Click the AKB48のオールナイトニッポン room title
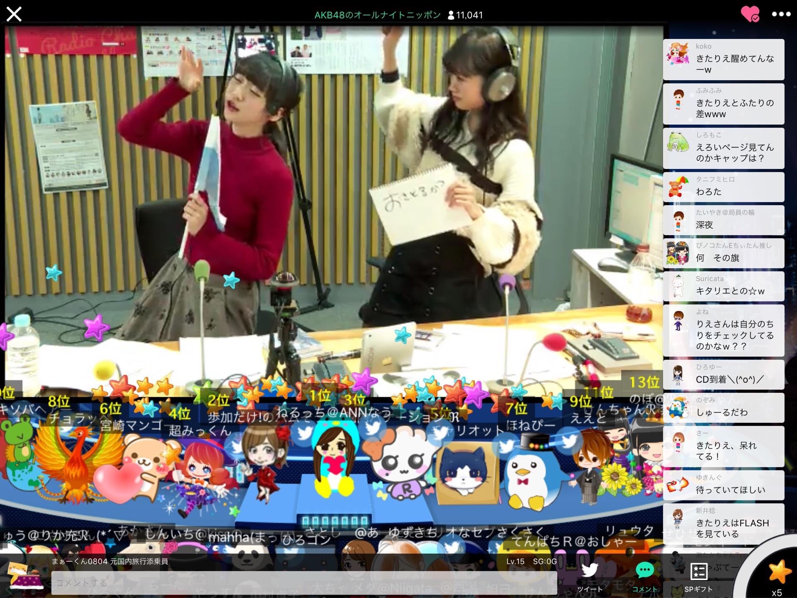 377,15
